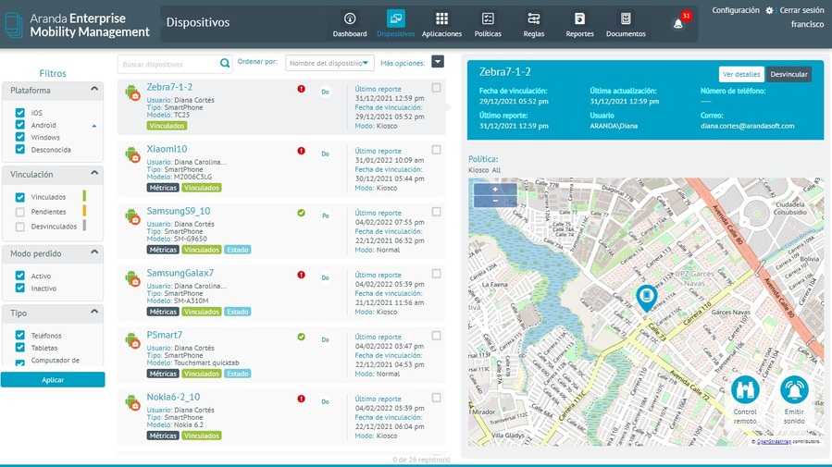This screenshot has height=467, width=832.
Task: Click the Desvincular button
Action: coord(789,74)
